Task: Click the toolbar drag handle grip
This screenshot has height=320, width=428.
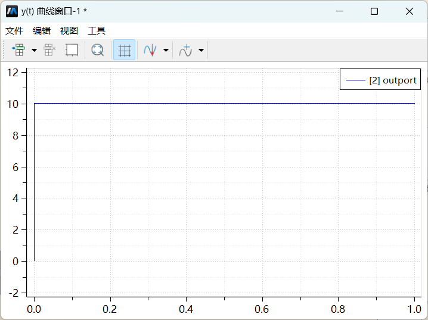Action: click(x=4, y=49)
